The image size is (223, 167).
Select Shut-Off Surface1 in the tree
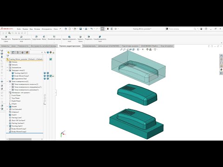(x=17, y=121)
